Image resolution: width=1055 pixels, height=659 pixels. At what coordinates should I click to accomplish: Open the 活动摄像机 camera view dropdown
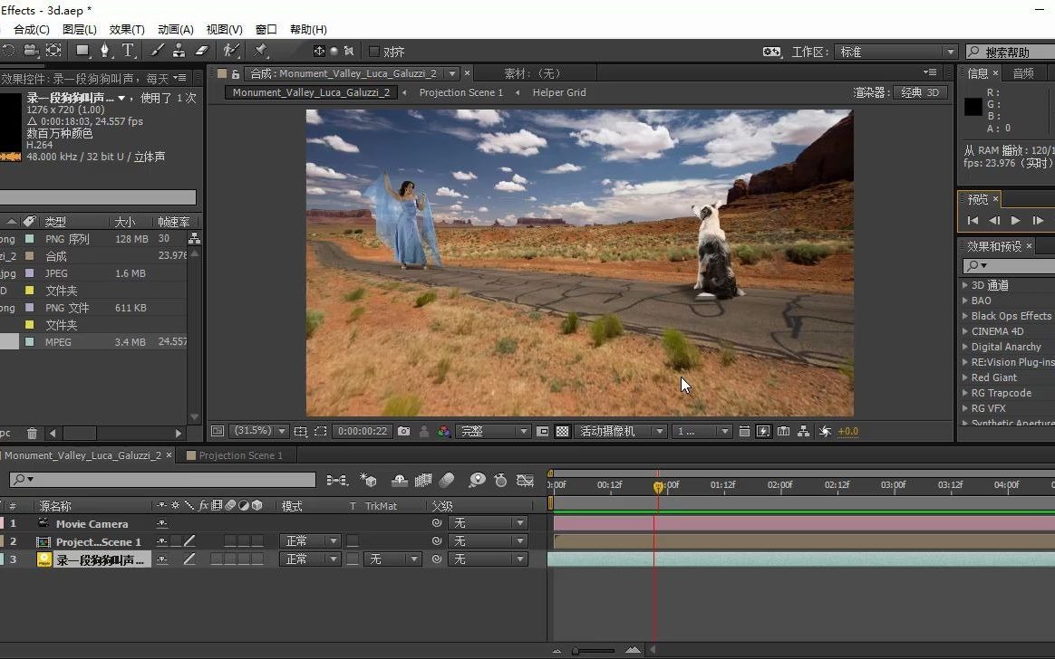click(622, 432)
